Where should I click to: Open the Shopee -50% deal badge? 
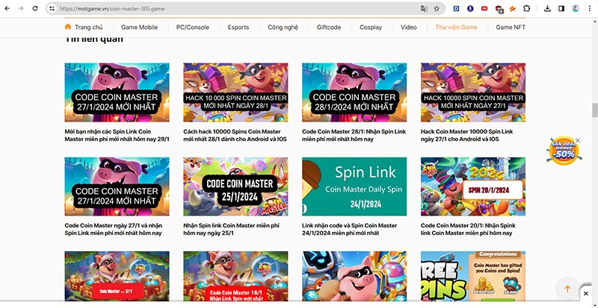click(564, 151)
